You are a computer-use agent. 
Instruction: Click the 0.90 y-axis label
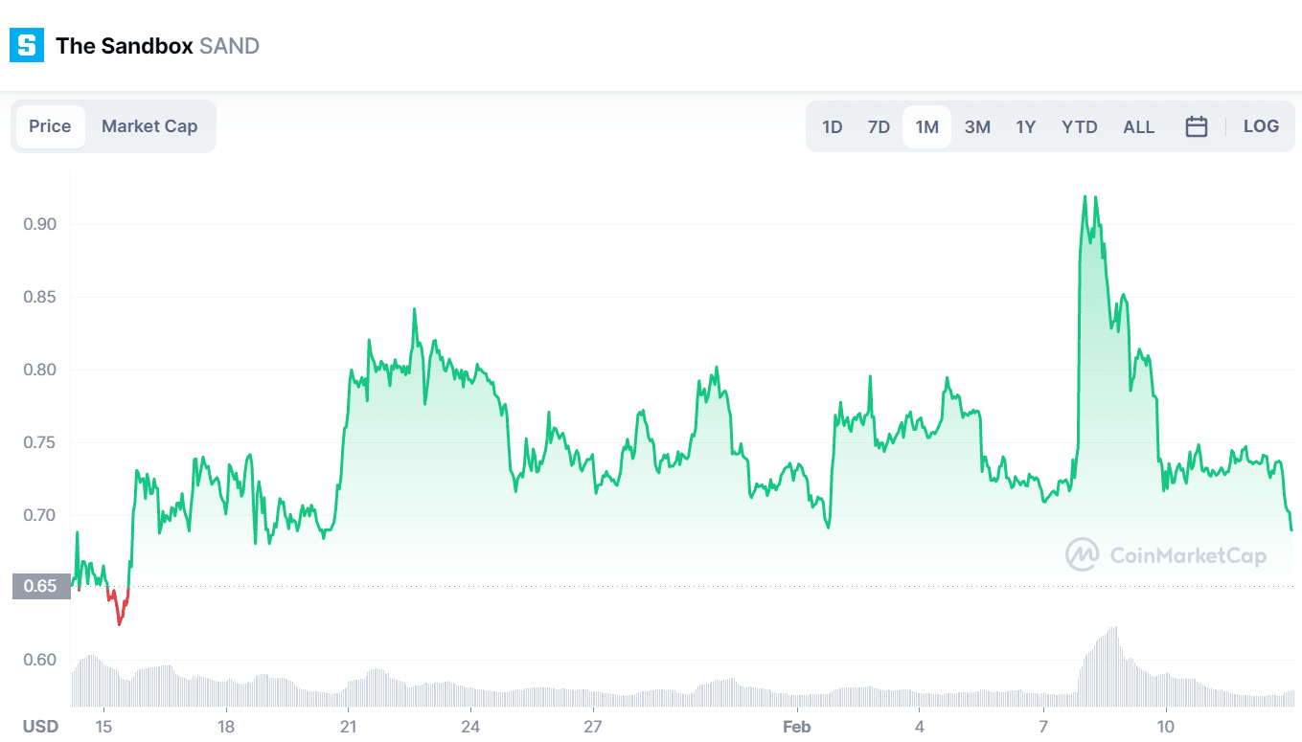point(40,224)
